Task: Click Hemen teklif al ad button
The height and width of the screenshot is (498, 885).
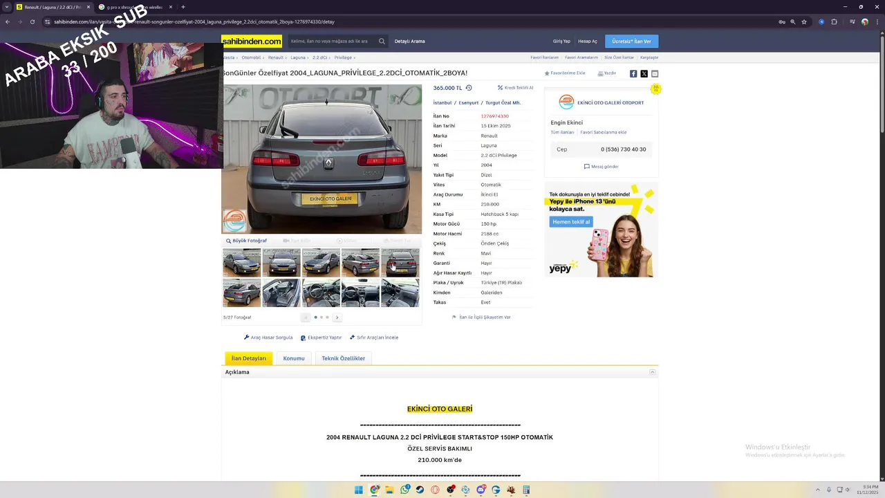Action: coord(572,221)
